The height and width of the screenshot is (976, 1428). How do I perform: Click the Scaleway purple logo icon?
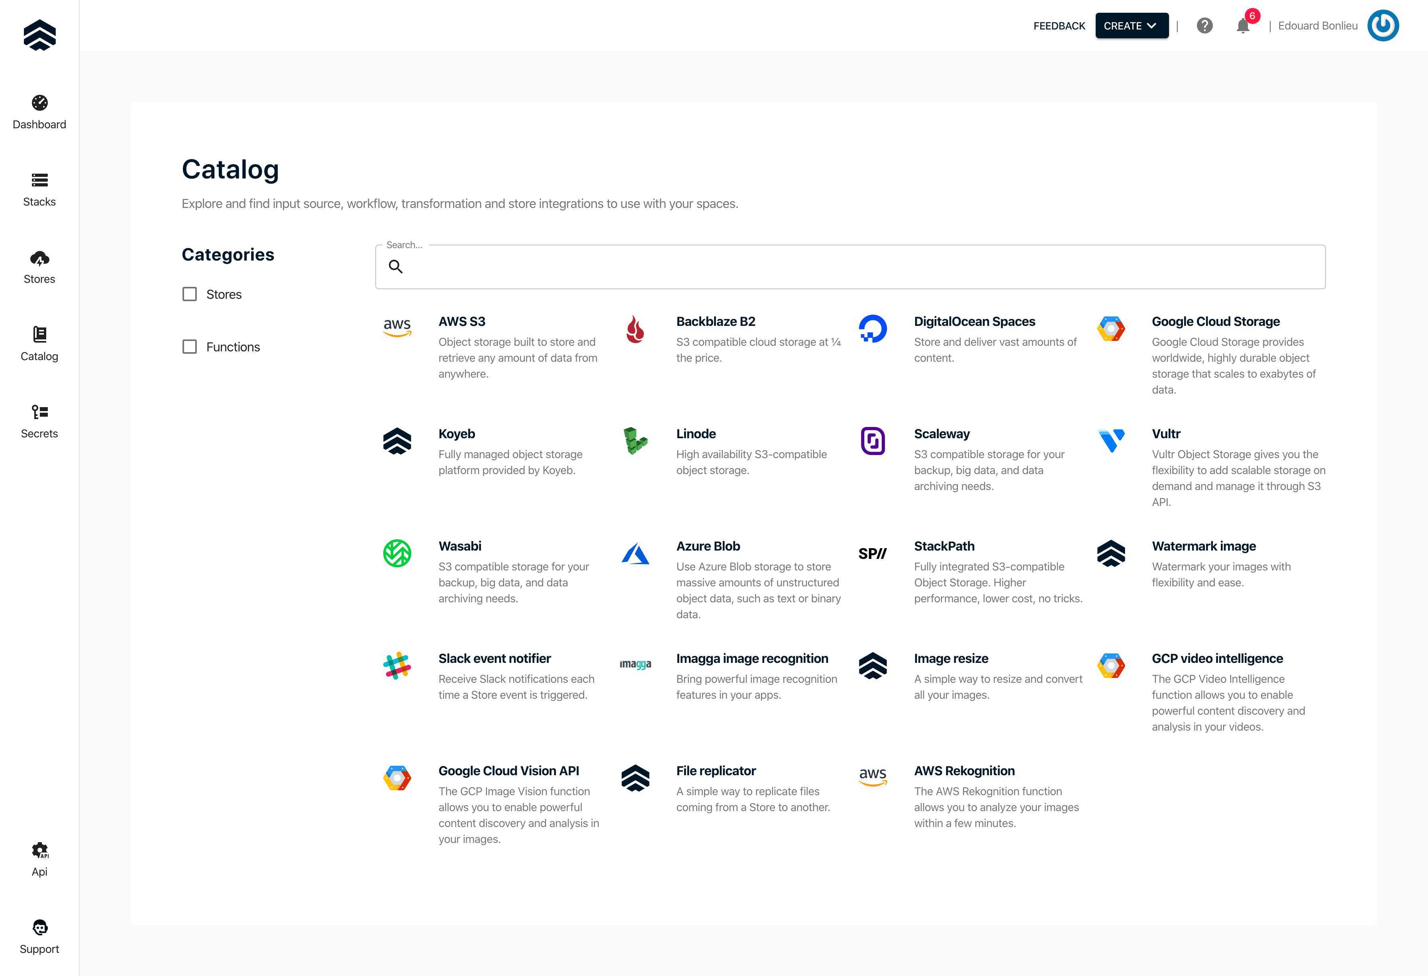click(873, 441)
